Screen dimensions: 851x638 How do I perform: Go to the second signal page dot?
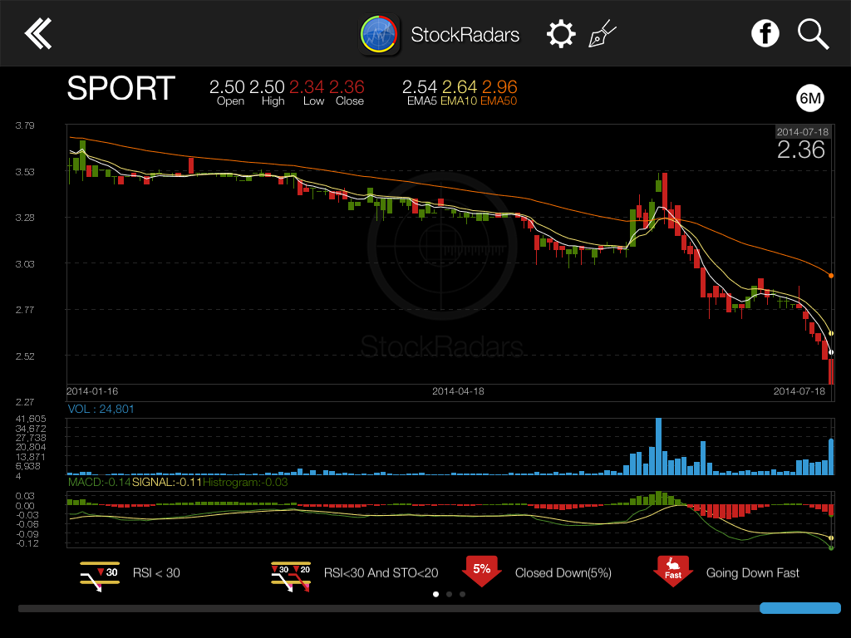click(449, 594)
